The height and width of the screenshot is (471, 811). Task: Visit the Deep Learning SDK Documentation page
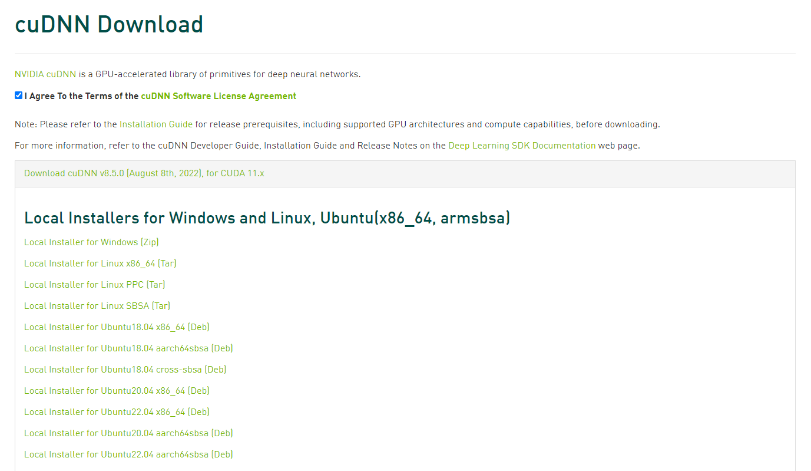522,146
